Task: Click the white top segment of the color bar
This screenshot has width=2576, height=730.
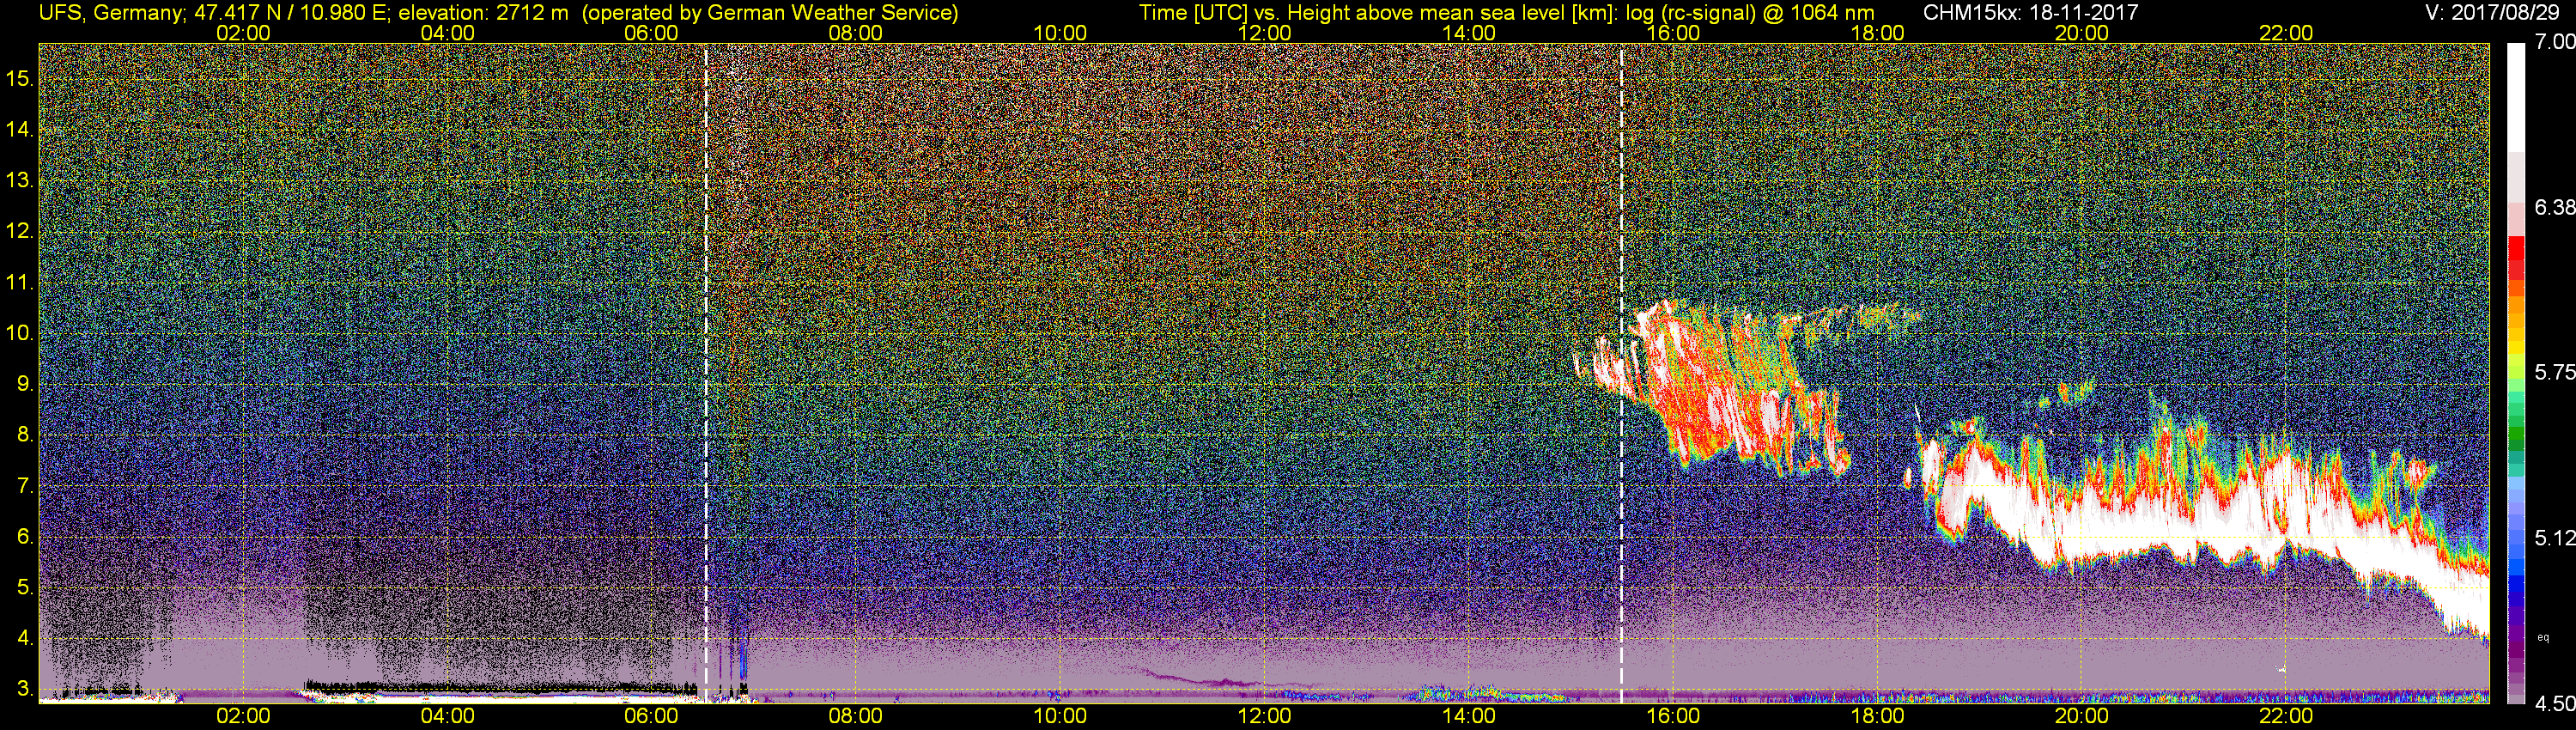Action: coord(2517,97)
